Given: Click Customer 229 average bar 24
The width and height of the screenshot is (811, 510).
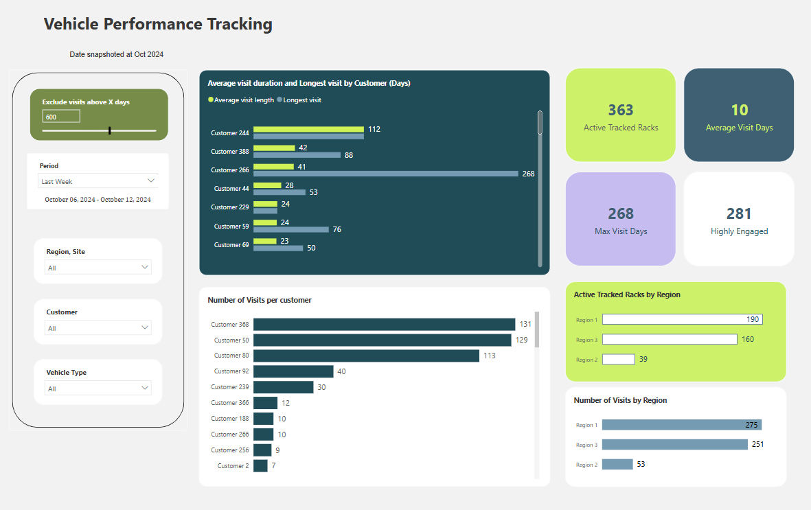Looking at the screenshot, I should pos(265,204).
